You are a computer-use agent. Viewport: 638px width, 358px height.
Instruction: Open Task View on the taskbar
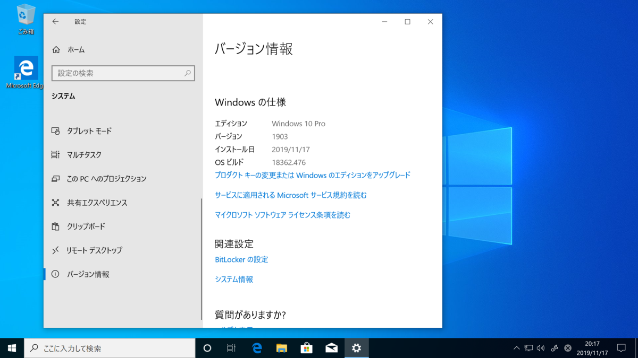[231, 348]
